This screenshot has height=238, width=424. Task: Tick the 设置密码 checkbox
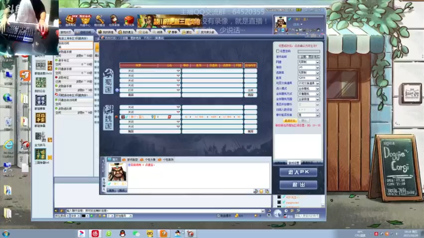tap(278, 51)
